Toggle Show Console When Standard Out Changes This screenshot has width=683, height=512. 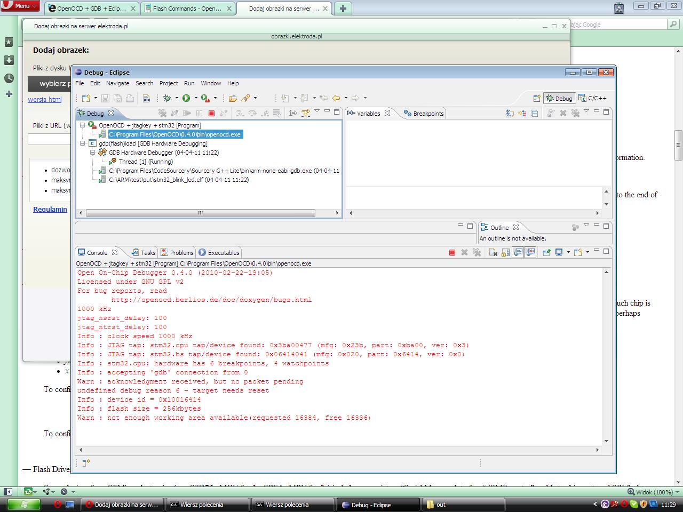(x=518, y=252)
